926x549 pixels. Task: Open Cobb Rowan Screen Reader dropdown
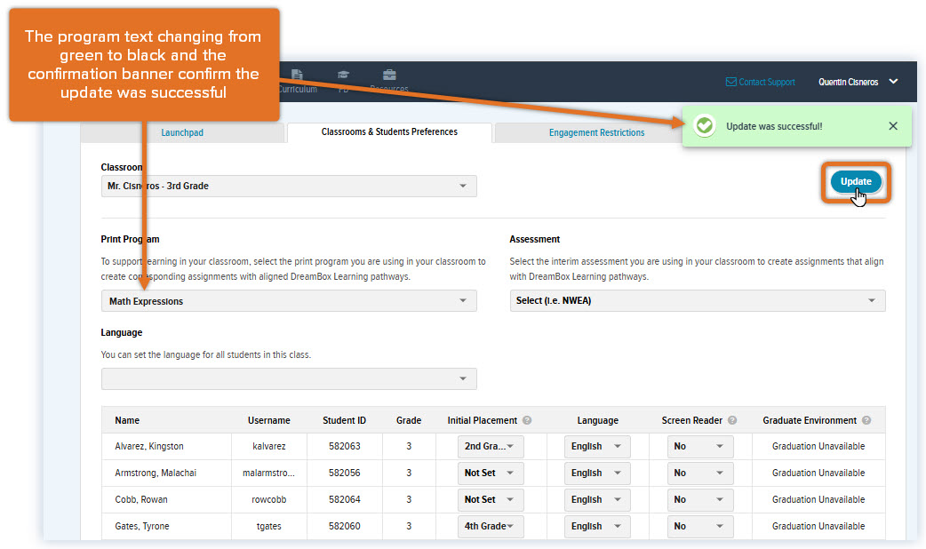[700, 499]
